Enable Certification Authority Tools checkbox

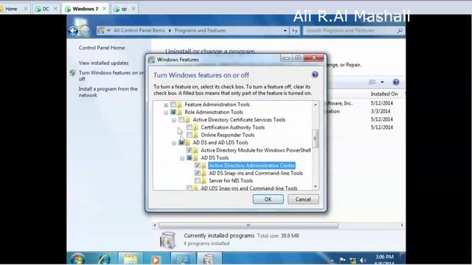[x=190, y=127]
